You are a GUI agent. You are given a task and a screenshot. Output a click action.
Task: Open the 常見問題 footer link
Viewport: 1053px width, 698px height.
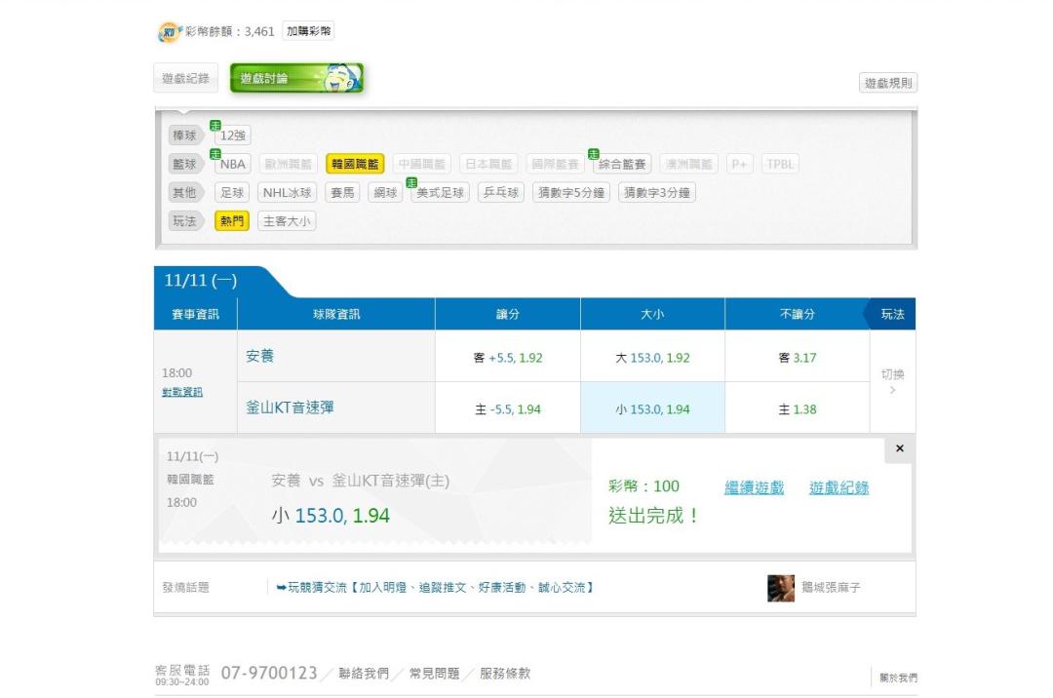(x=435, y=674)
